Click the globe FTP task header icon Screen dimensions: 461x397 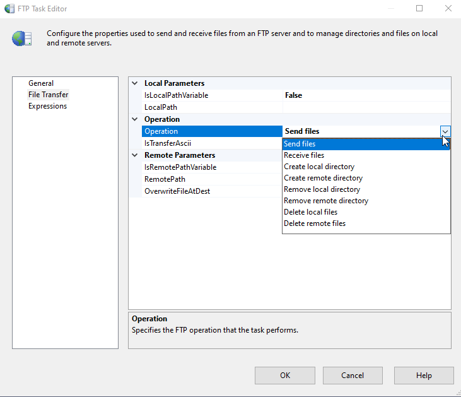coord(22,39)
